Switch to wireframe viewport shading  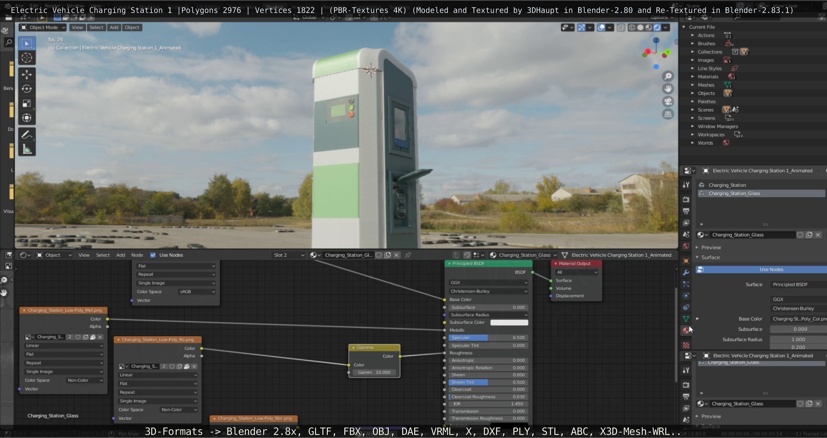pos(632,28)
